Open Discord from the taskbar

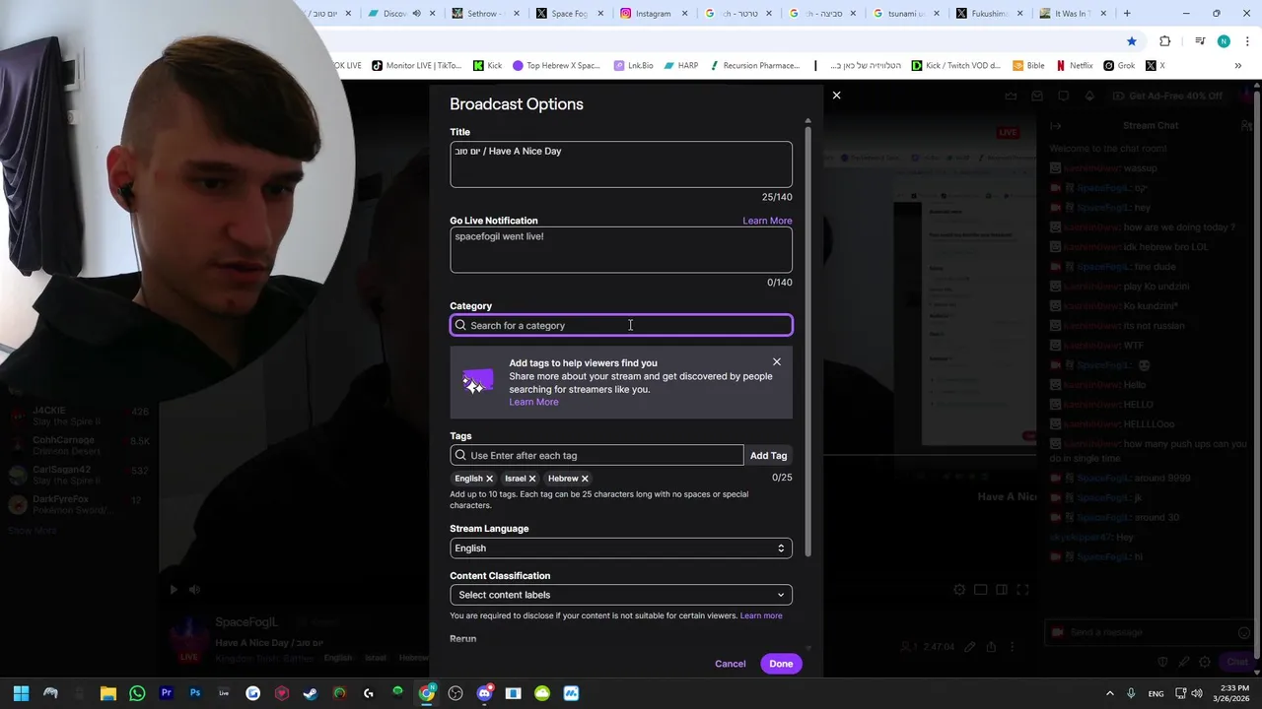484,693
